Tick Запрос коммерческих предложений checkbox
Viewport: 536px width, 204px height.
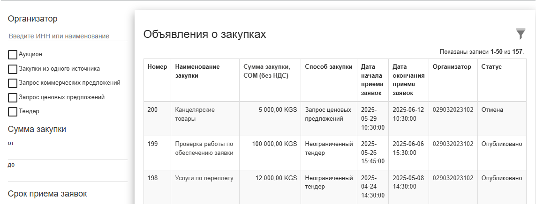(x=12, y=83)
